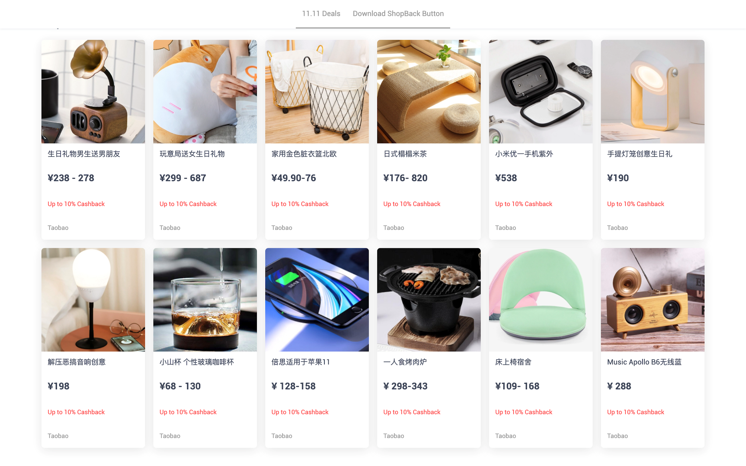Open the 11.11 Deals tab
The width and height of the screenshot is (746, 466).
click(321, 13)
